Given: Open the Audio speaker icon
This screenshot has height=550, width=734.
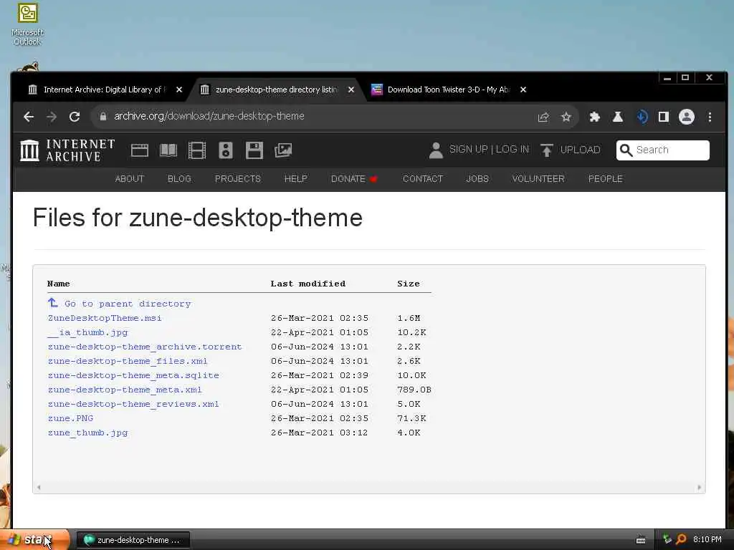Looking at the screenshot, I should tap(226, 150).
